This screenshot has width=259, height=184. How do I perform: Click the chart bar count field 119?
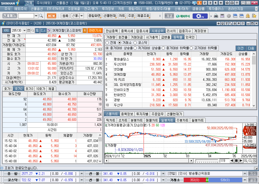point(224,161)
